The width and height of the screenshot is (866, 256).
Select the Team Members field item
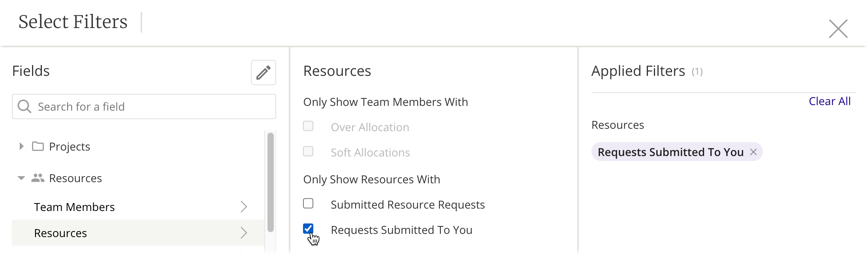coord(74,207)
